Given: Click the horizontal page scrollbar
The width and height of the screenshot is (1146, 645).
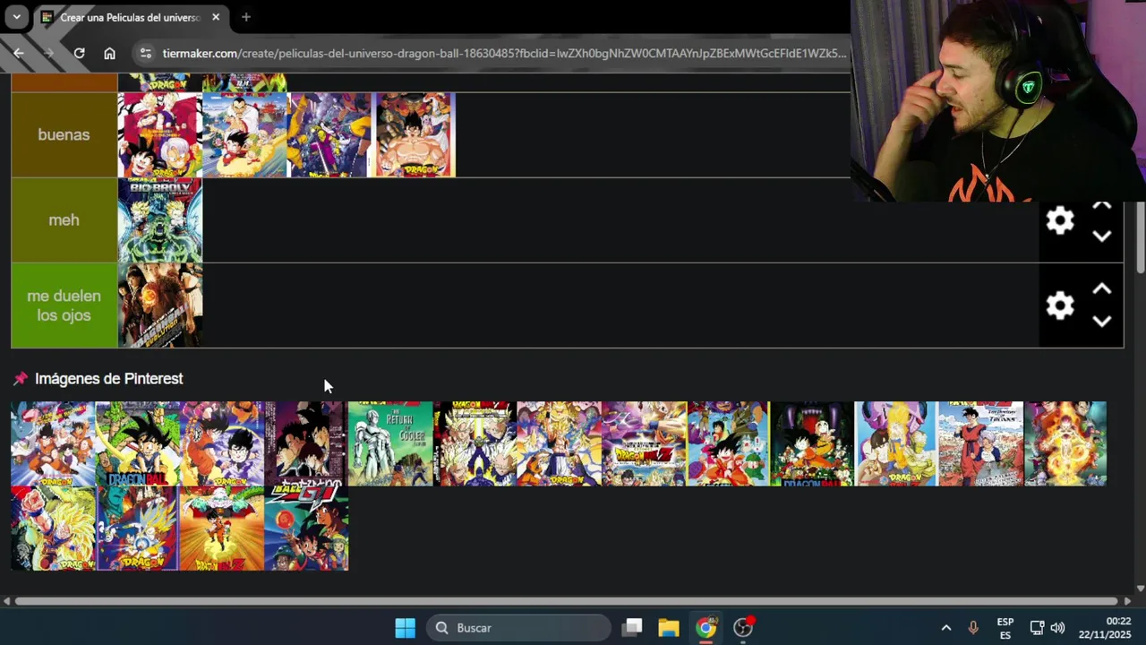Looking at the screenshot, I should coord(566,601).
